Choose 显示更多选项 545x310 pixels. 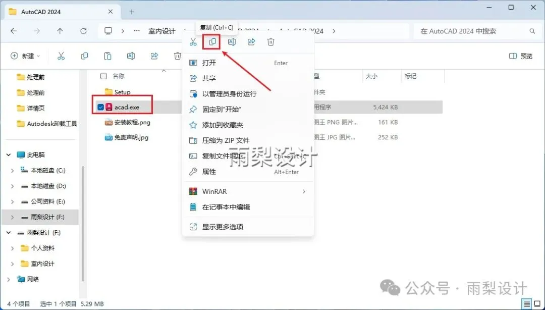click(248, 227)
